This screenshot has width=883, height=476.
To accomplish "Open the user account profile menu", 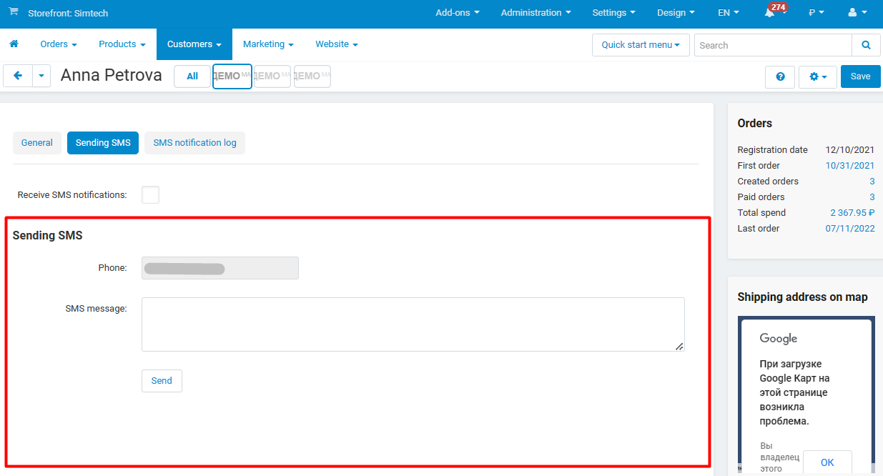I will pyautogui.click(x=857, y=13).
